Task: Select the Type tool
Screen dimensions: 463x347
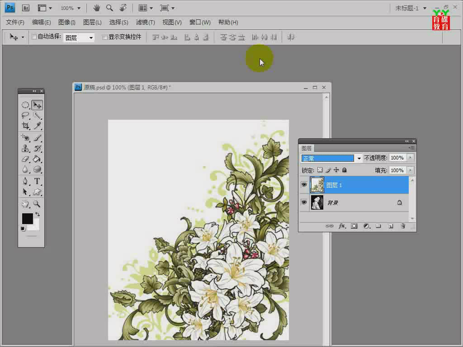Action: [x=37, y=181]
